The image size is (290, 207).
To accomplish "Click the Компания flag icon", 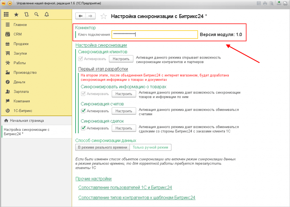I will click(x=8, y=101).
